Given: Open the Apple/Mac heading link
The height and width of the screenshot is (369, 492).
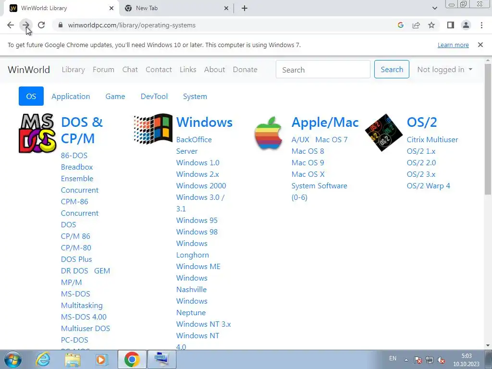Looking at the screenshot, I should coord(325,122).
